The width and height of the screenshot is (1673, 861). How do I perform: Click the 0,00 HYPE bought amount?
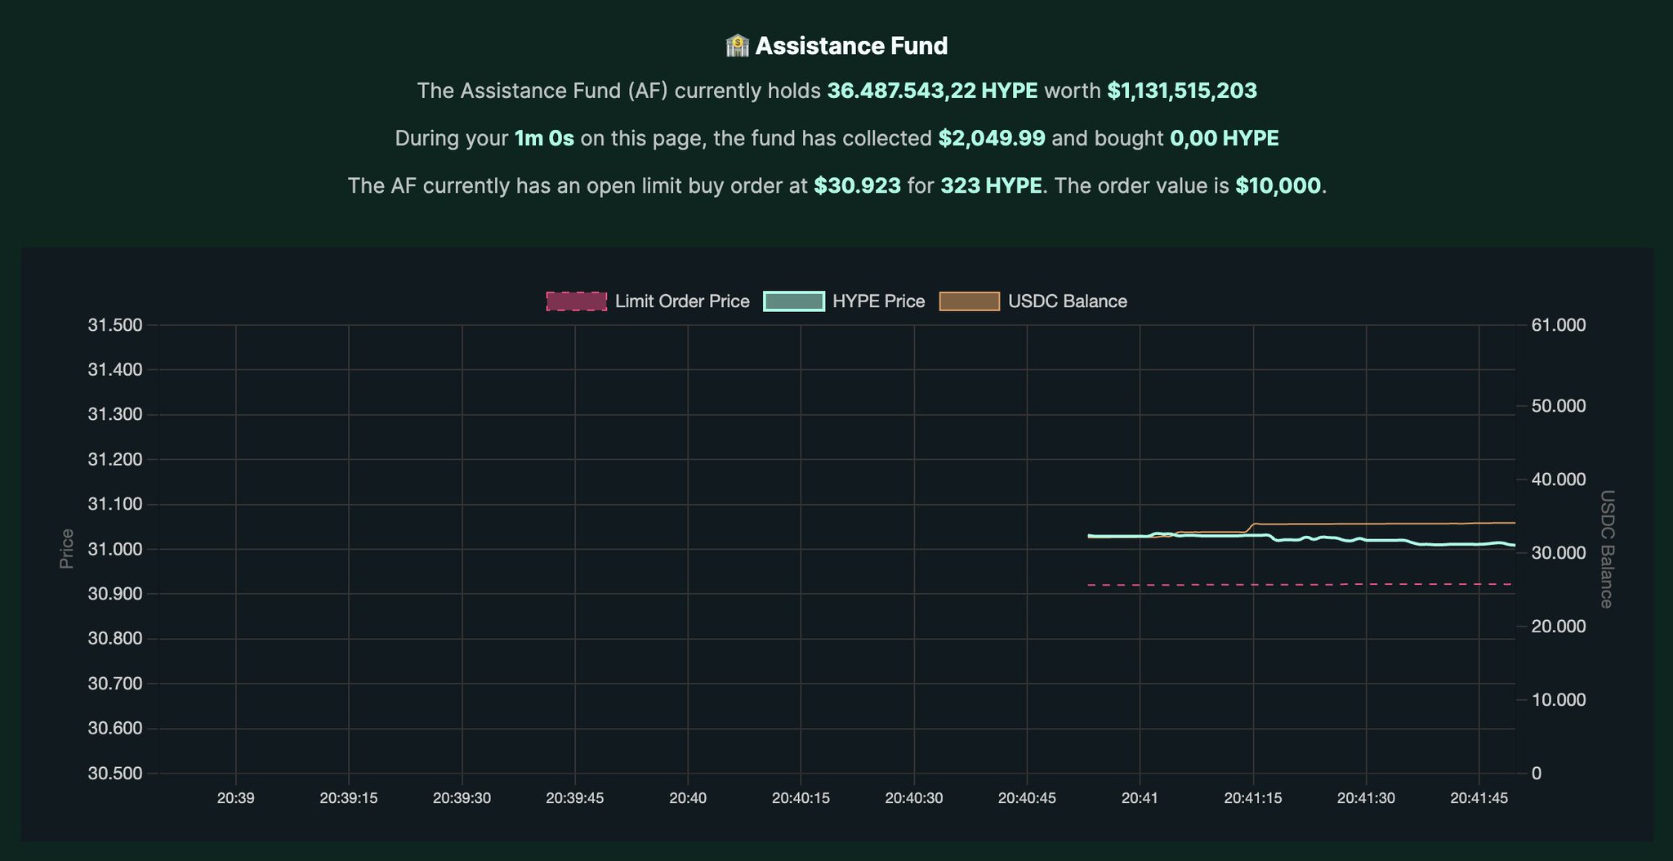(1224, 138)
